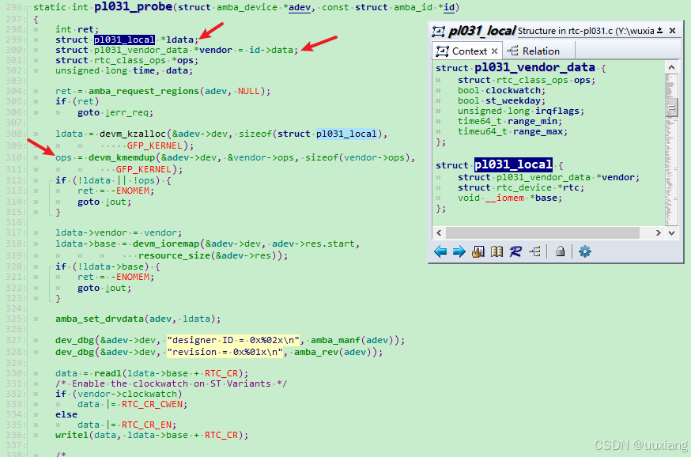Click the "revision" string literal
691x457 pixels.
tap(225, 352)
